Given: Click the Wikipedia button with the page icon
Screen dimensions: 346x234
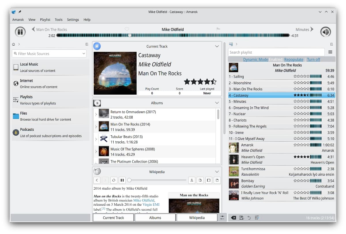Looking at the screenshot, I should click(217, 180).
